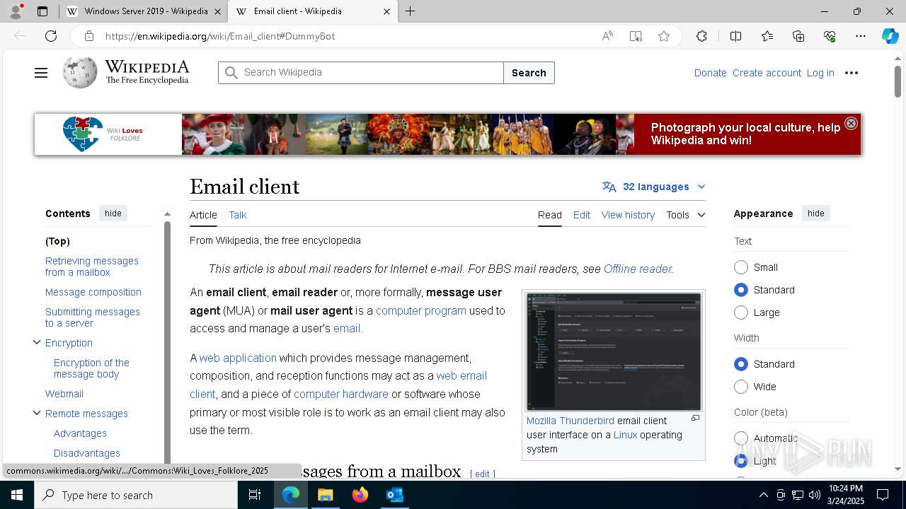Click the browser address bar URL
906x509 pixels.
click(220, 36)
